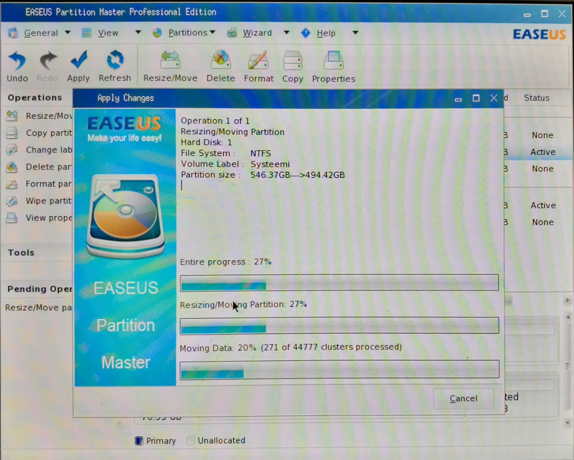Viewport: 574px width, 460px height.
Task: Click the Status column header
Action: pyautogui.click(x=536, y=97)
